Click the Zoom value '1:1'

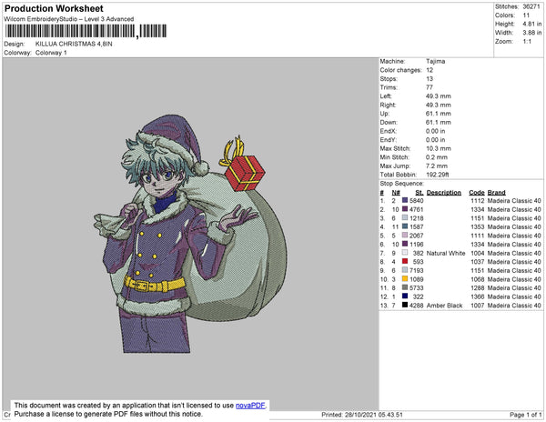coord(527,42)
